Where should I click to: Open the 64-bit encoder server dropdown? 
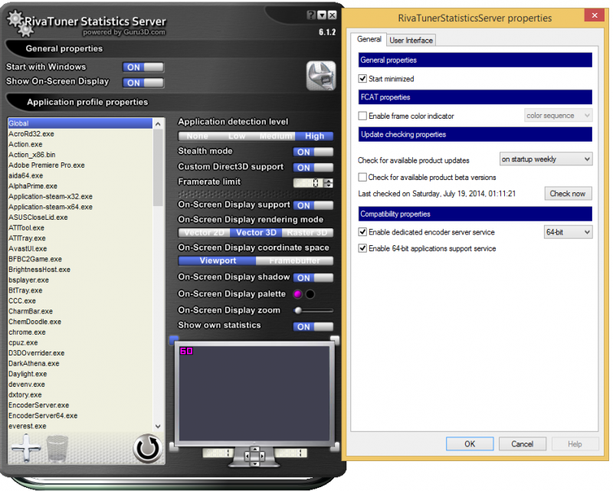click(x=568, y=232)
